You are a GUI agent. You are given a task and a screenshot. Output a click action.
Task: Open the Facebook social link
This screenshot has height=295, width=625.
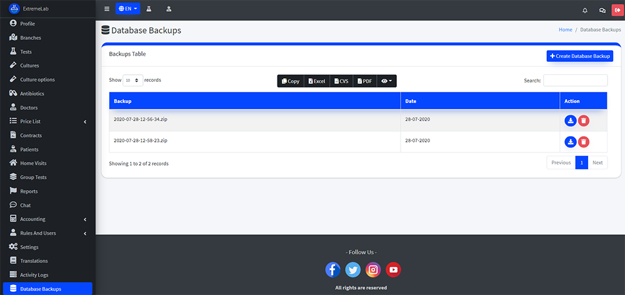tap(333, 269)
